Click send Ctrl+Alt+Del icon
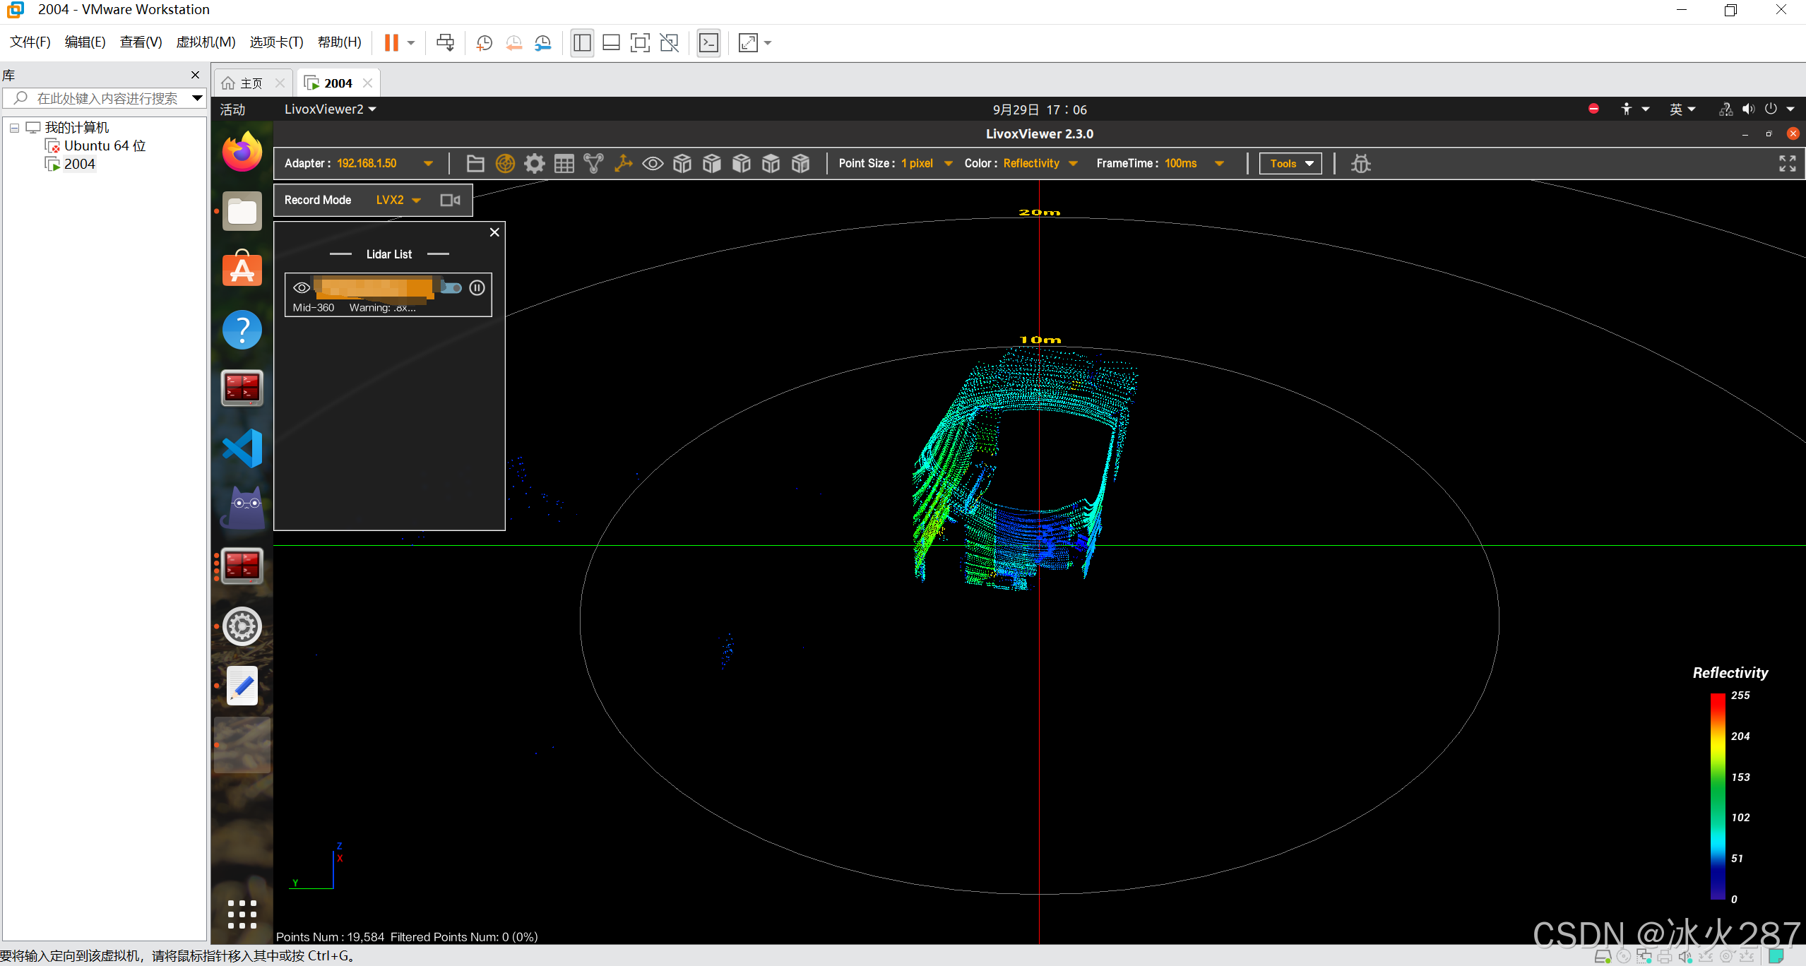 [445, 43]
